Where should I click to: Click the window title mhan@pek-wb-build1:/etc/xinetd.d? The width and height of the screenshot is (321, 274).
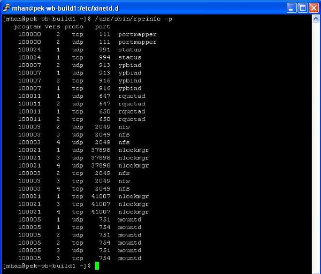65,9
